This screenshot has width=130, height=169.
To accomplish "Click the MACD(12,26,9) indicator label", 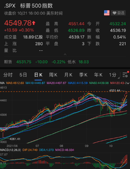I will pos(10,150).
